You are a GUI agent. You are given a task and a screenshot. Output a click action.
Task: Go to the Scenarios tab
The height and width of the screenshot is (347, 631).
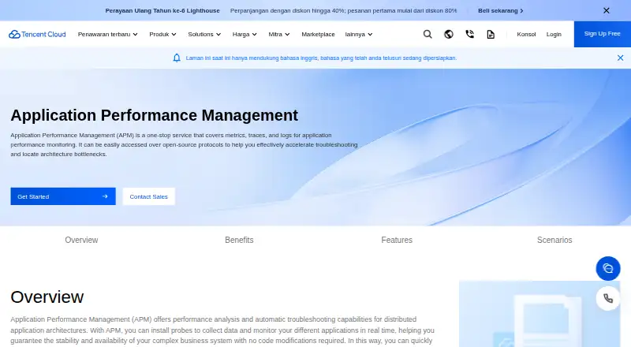tap(554, 240)
